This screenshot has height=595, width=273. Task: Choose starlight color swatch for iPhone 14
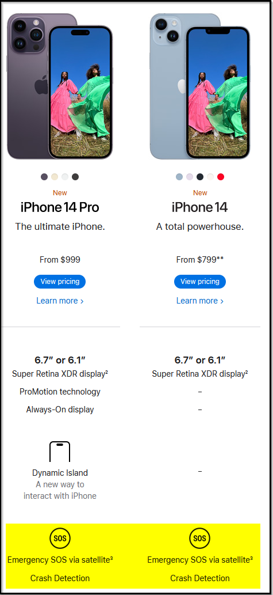pyautogui.click(x=210, y=177)
